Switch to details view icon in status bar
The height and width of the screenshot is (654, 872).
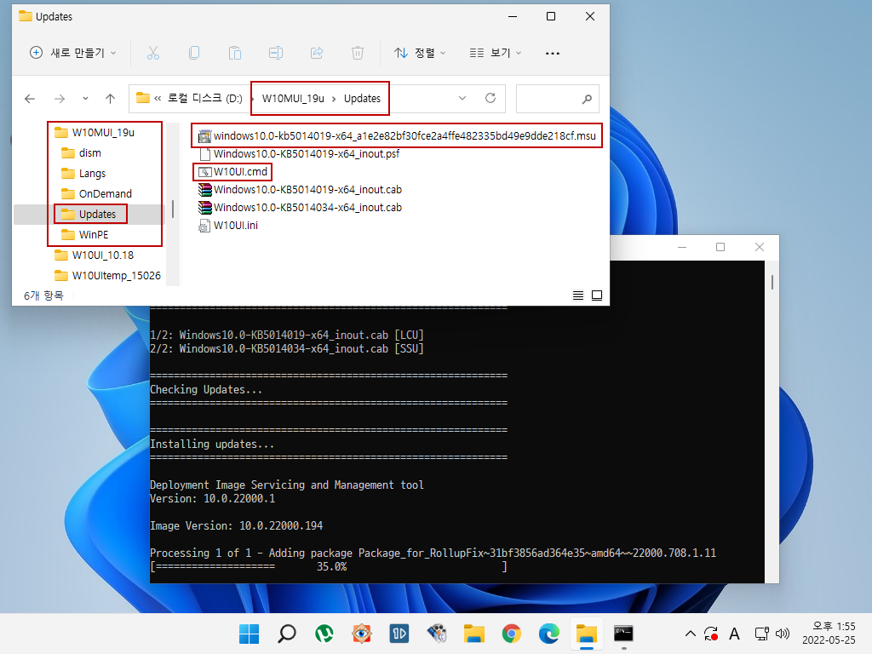pyautogui.click(x=578, y=295)
